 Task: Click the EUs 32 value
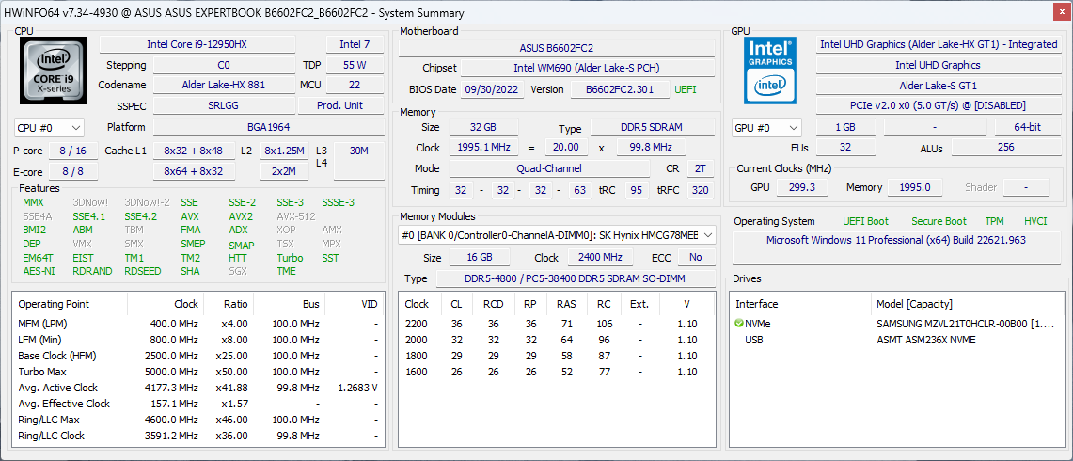coord(845,148)
